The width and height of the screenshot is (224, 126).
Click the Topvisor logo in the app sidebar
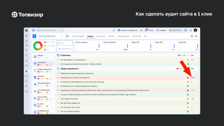click(26, 31)
